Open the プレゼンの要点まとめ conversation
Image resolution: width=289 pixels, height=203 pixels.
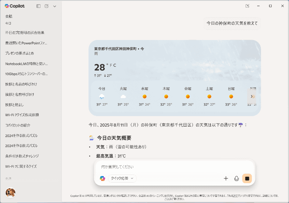[20, 53]
